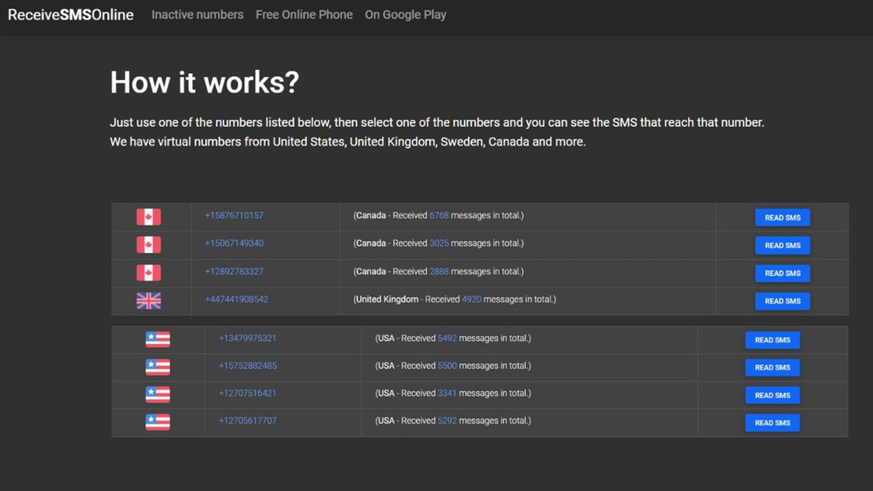Click USA flag beside +13479975321
873x491 pixels.
pos(158,339)
